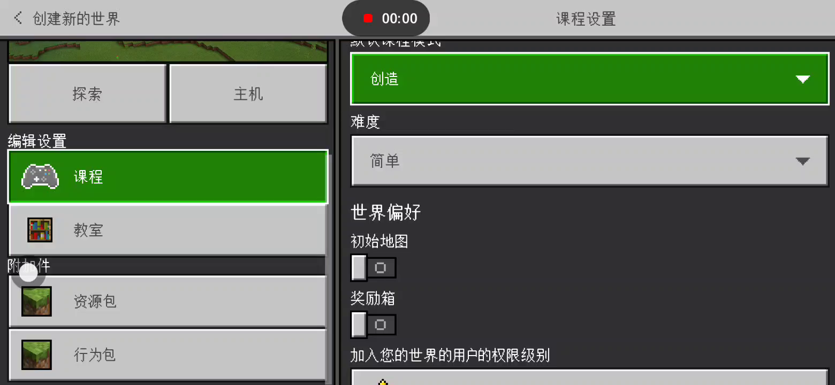Click the grass block icon for 资源包
Viewport: 835px width, 385px height.
(x=36, y=301)
